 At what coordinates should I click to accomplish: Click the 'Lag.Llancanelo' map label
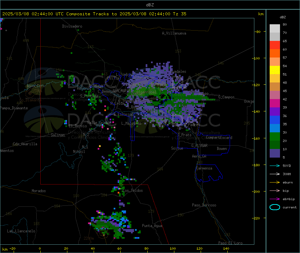(21, 231)
